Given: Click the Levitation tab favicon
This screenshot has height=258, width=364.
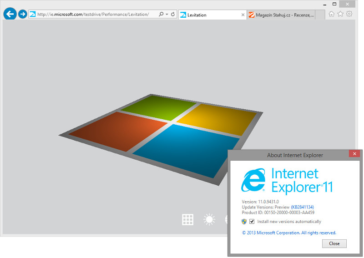Looking at the screenshot, I should [x=183, y=15].
